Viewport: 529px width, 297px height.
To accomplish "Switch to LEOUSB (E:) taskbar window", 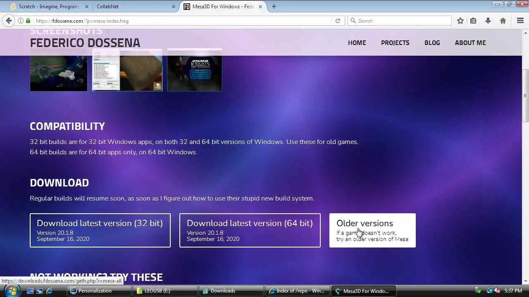I will point(165,291).
